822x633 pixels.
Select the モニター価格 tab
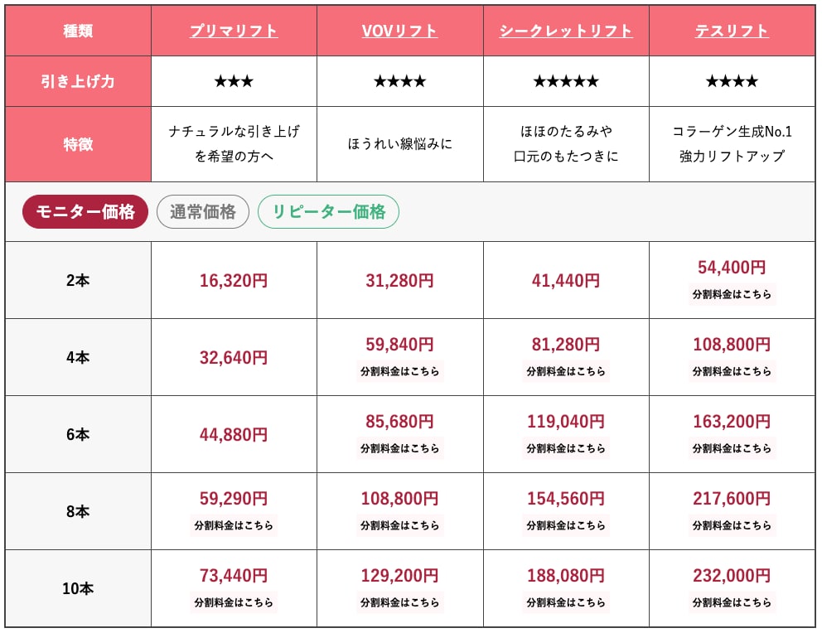85,212
